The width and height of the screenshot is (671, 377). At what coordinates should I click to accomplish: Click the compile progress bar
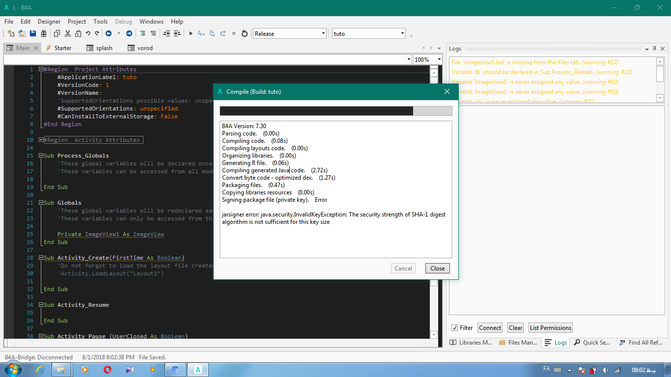pos(335,111)
